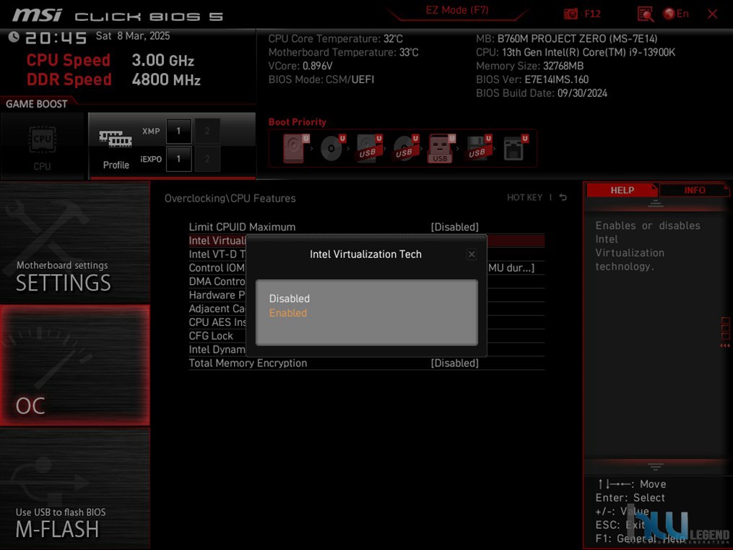Select the hard disk boot device icon
This screenshot has height=550, width=733.
tap(296, 148)
